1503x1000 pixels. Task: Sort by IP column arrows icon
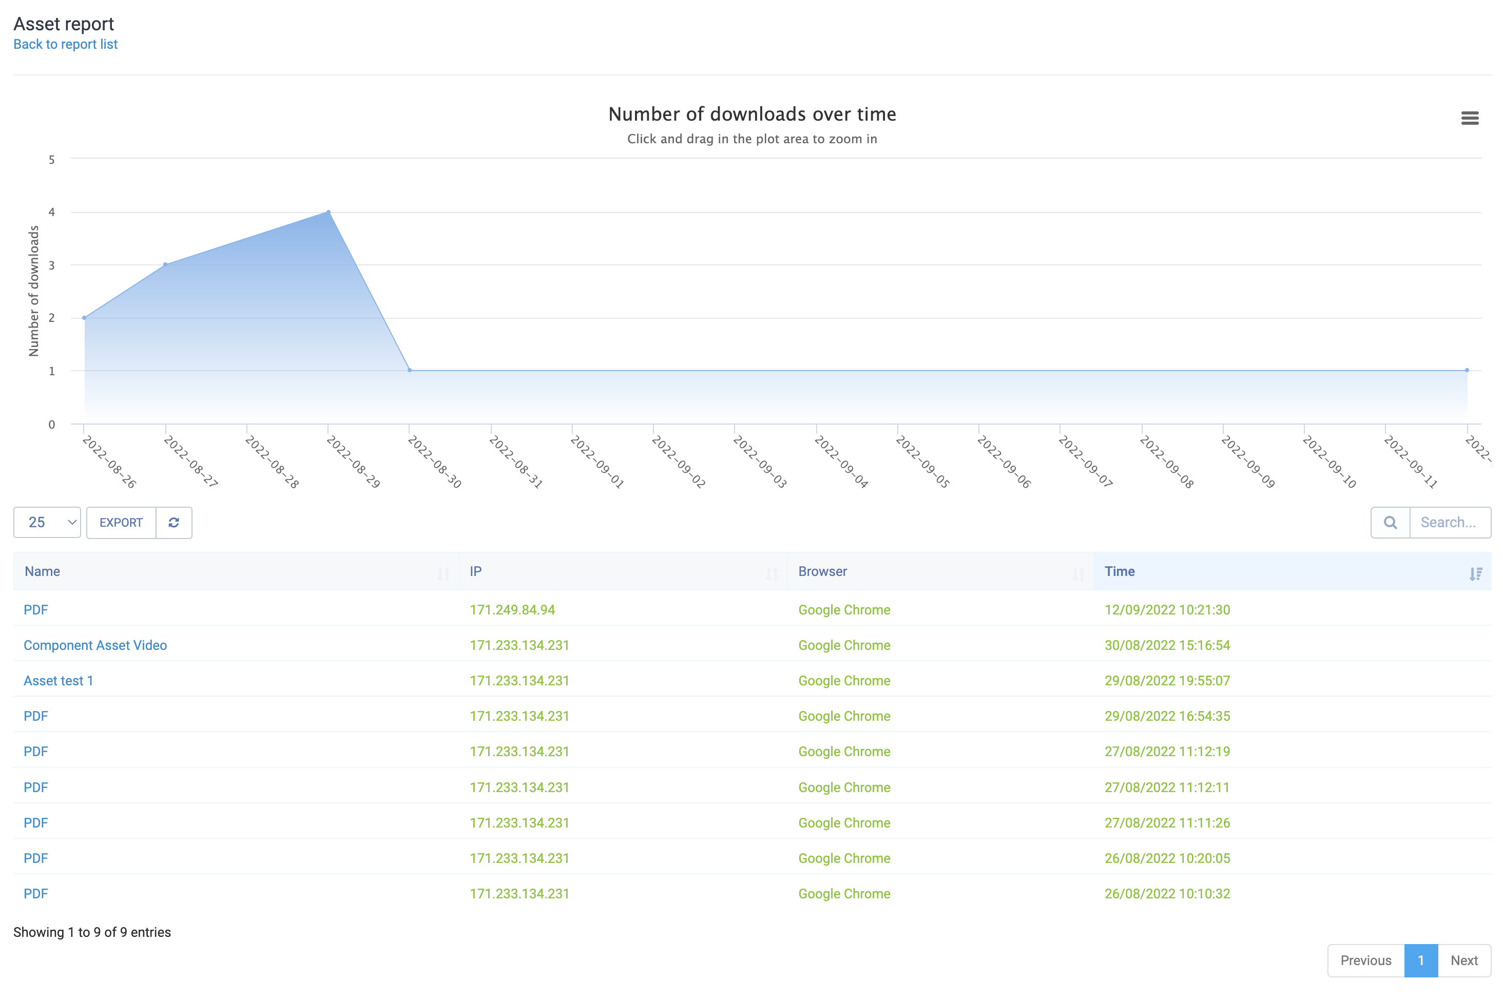[x=772, y=573]
